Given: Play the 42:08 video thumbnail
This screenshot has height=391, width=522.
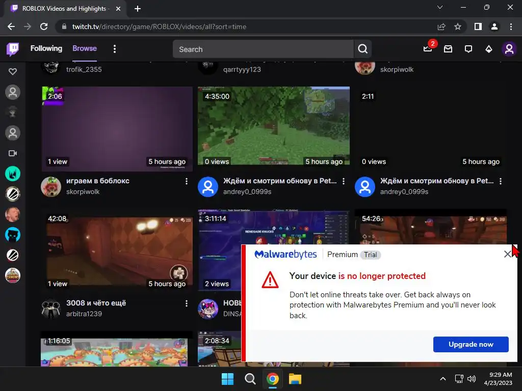Looking at the screenshot, I should [117, 251].
